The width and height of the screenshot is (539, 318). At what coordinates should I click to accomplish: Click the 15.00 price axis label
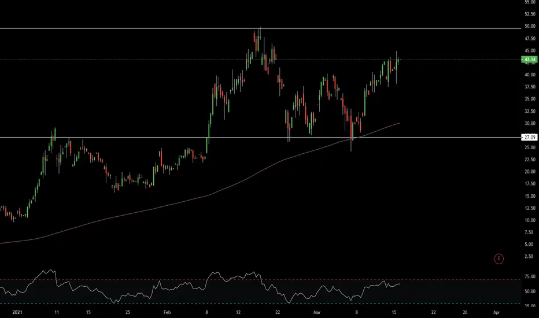point(530,196)
